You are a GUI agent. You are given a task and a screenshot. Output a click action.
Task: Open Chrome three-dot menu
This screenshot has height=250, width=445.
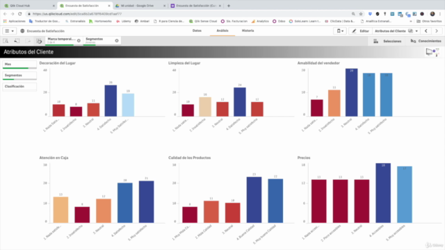(440, 14)
